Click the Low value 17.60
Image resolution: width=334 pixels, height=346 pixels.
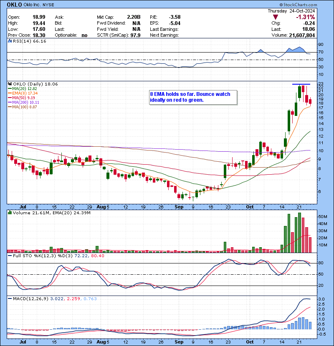(39, 29)
